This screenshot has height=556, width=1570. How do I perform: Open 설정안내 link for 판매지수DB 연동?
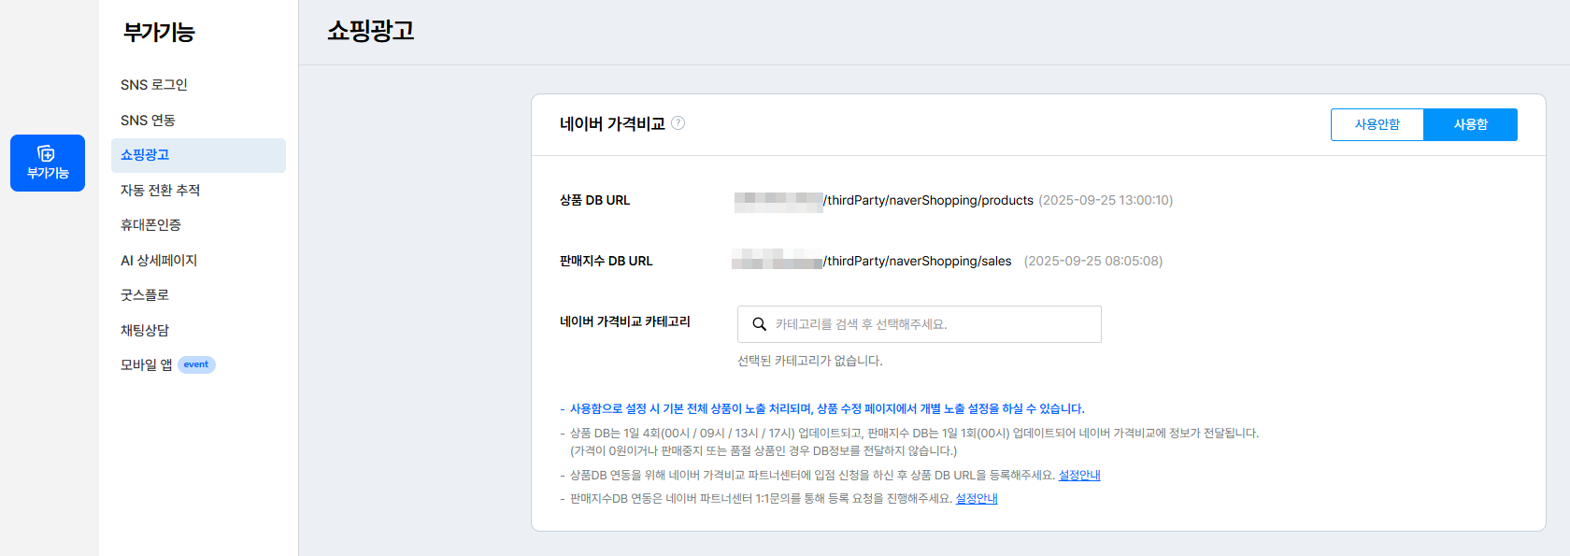[977, 499]
